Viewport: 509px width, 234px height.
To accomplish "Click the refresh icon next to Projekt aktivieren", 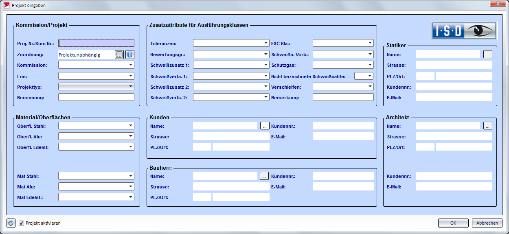I will 11,223.
